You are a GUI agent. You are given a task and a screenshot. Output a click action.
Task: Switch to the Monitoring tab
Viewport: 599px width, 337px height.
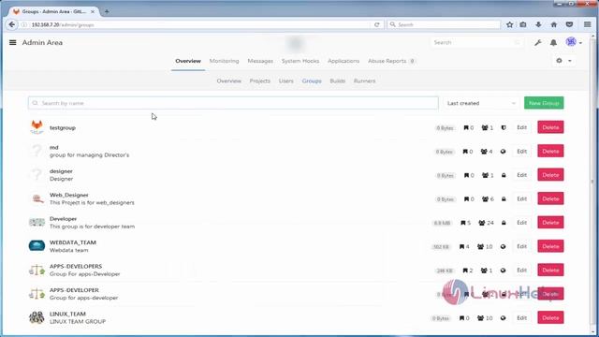224,61
